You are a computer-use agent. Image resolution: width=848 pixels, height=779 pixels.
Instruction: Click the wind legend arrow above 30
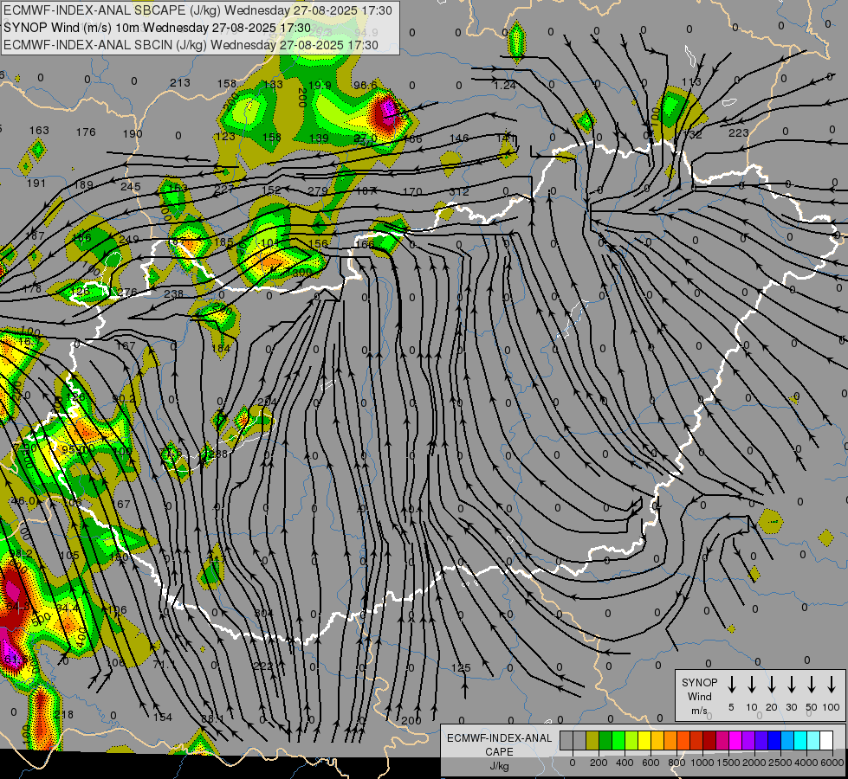click(791, 685)
